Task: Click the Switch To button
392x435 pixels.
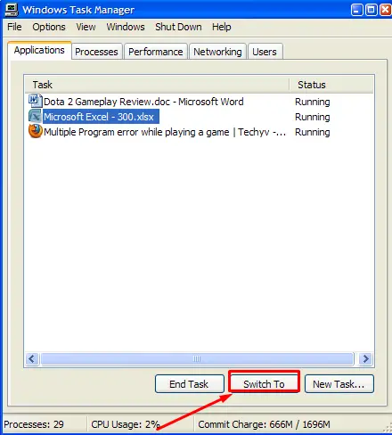Action: click(x=264, y=384)
